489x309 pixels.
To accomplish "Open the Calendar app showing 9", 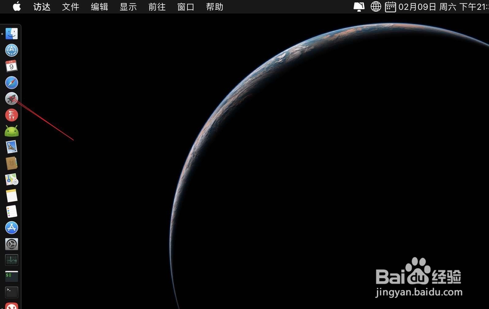I will 12,66.
